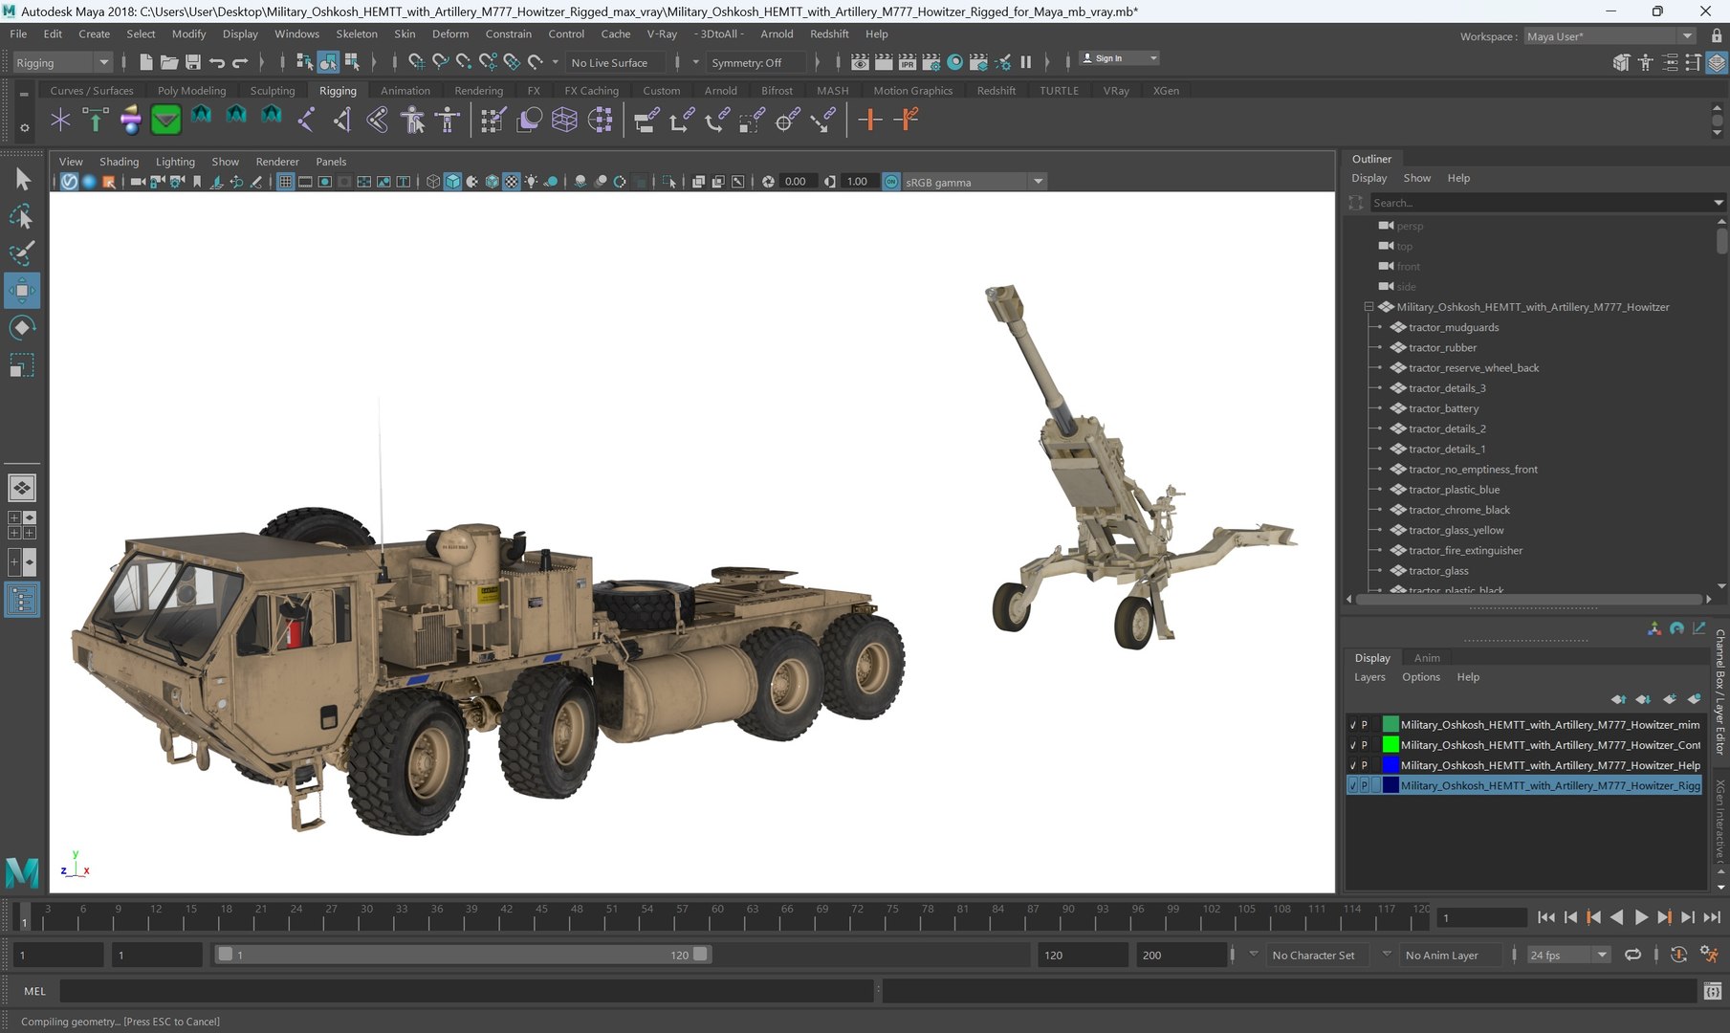Viewport: 1730px width, 1033px height.
Task: Play the animation forwards
Action: [1640, 917]
